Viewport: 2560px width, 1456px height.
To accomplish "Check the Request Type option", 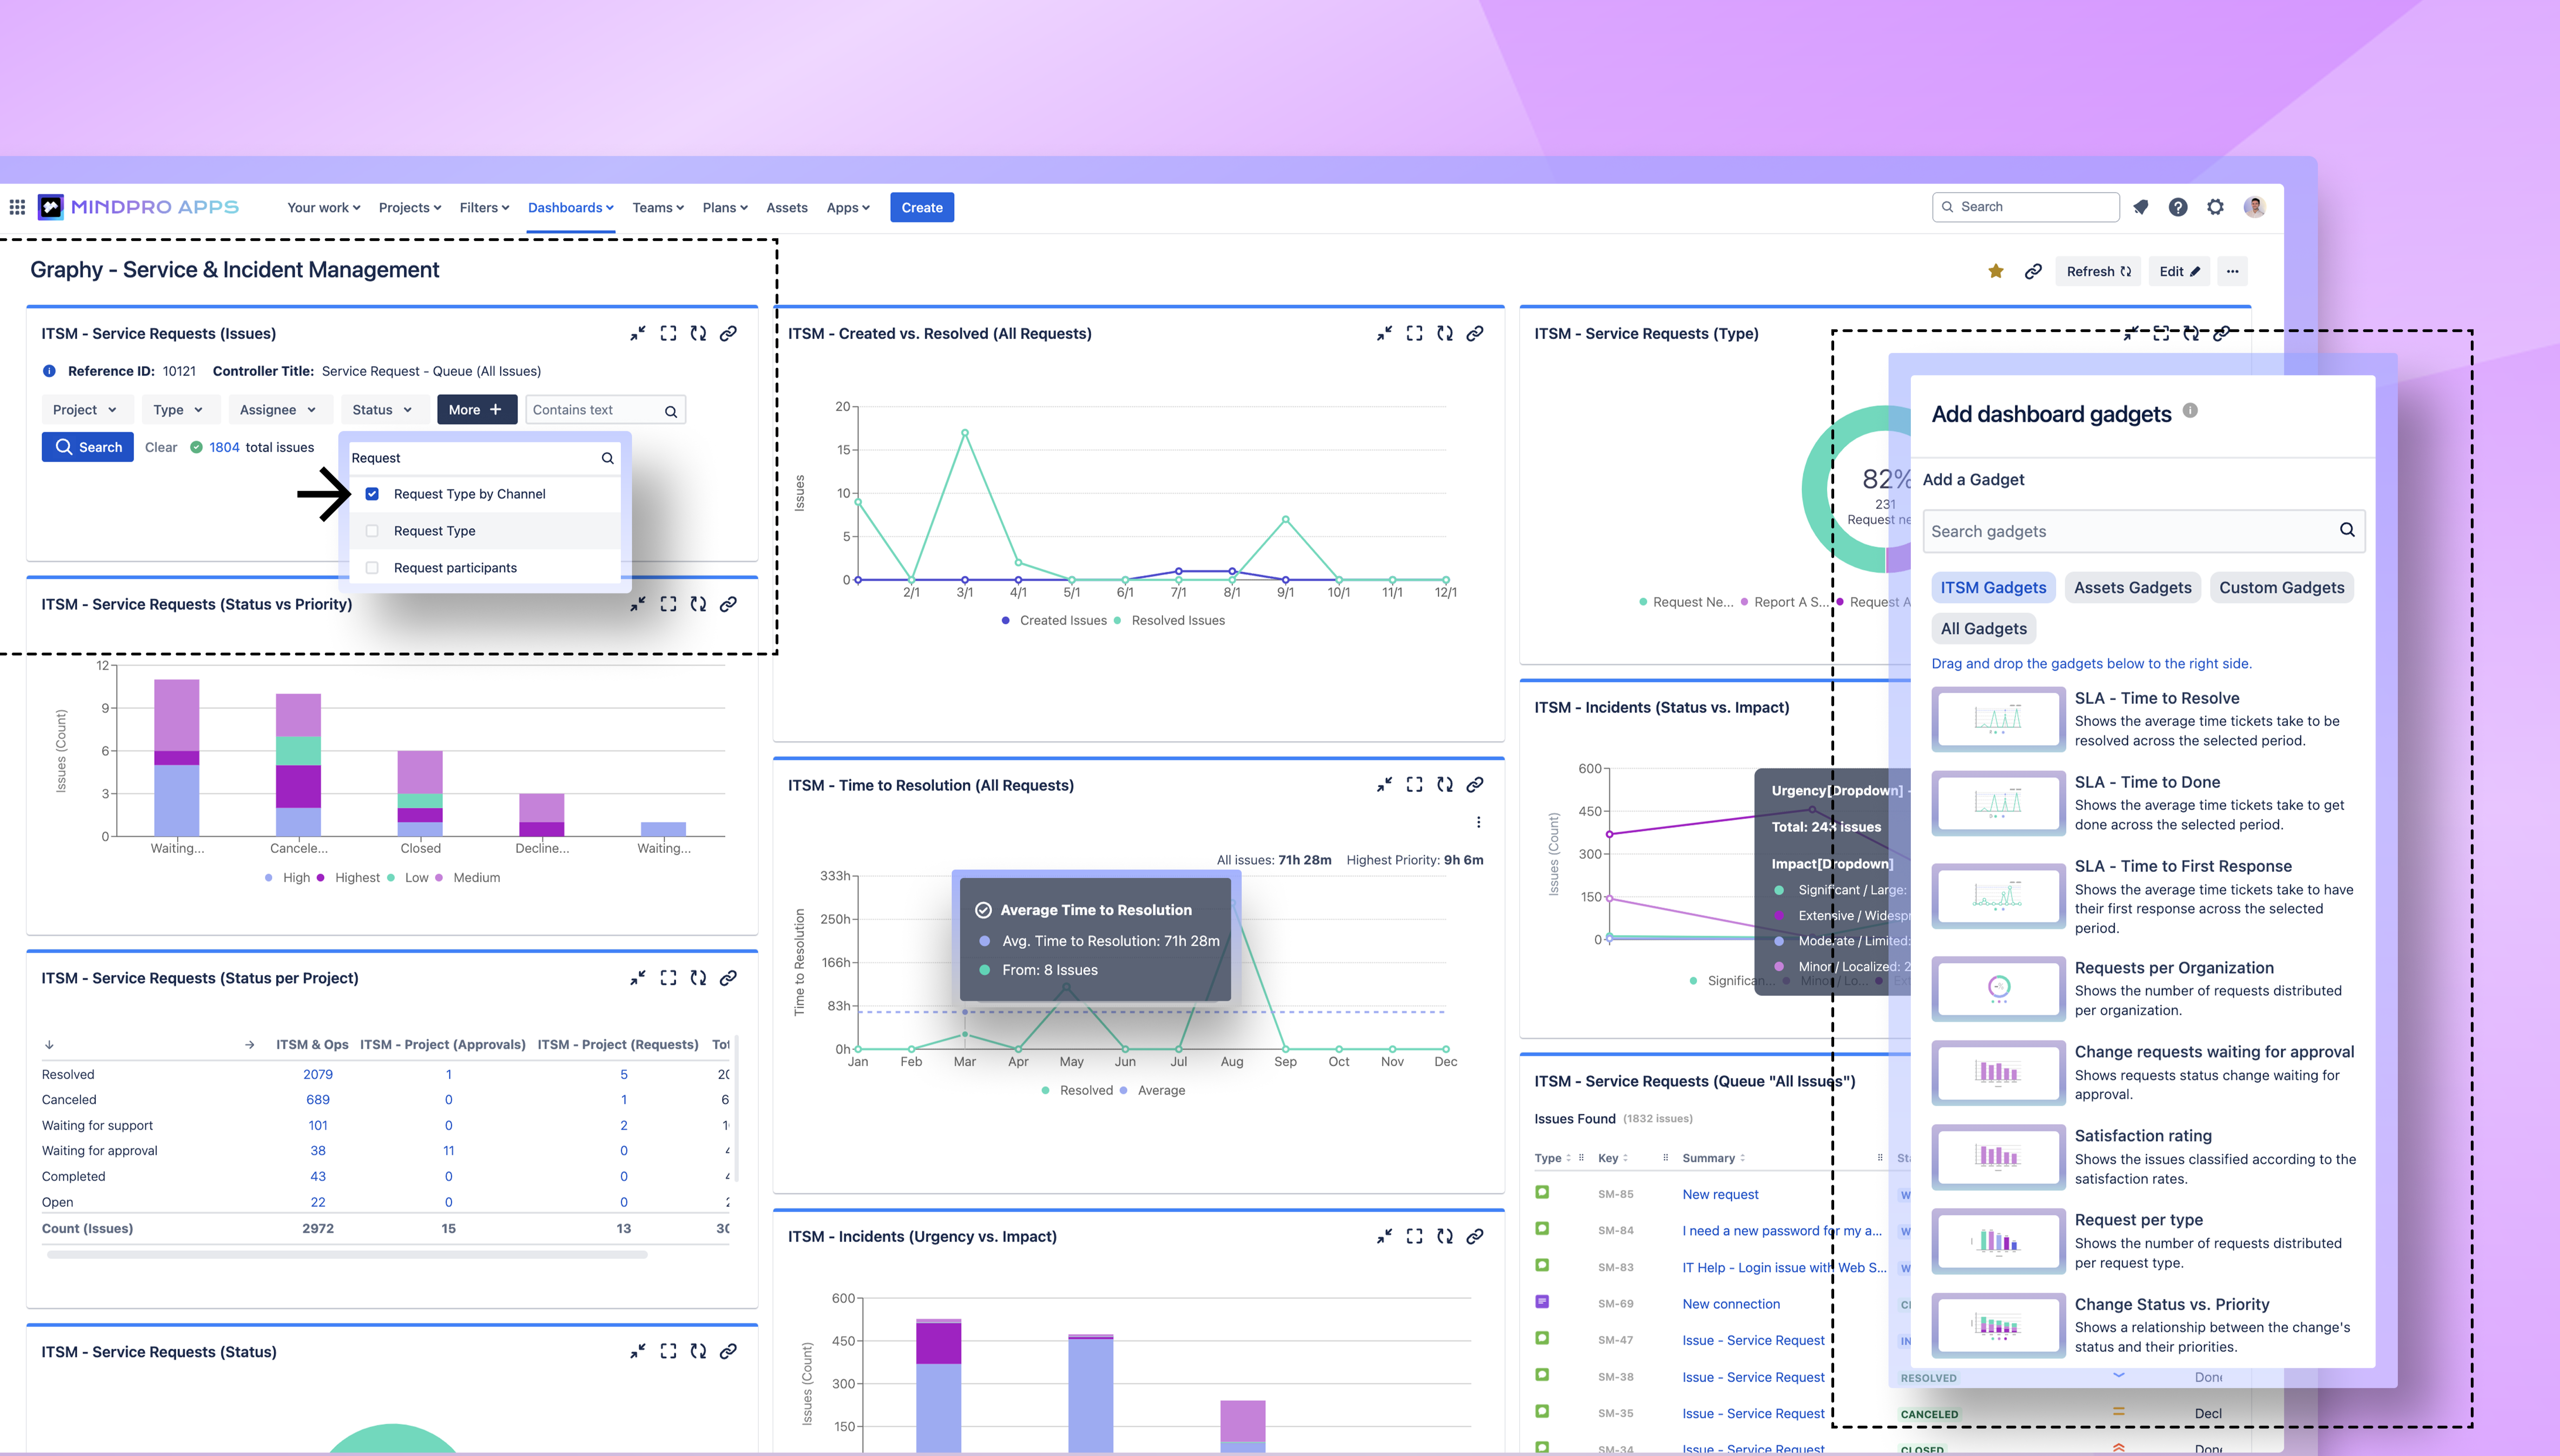I will pos(372,531).
